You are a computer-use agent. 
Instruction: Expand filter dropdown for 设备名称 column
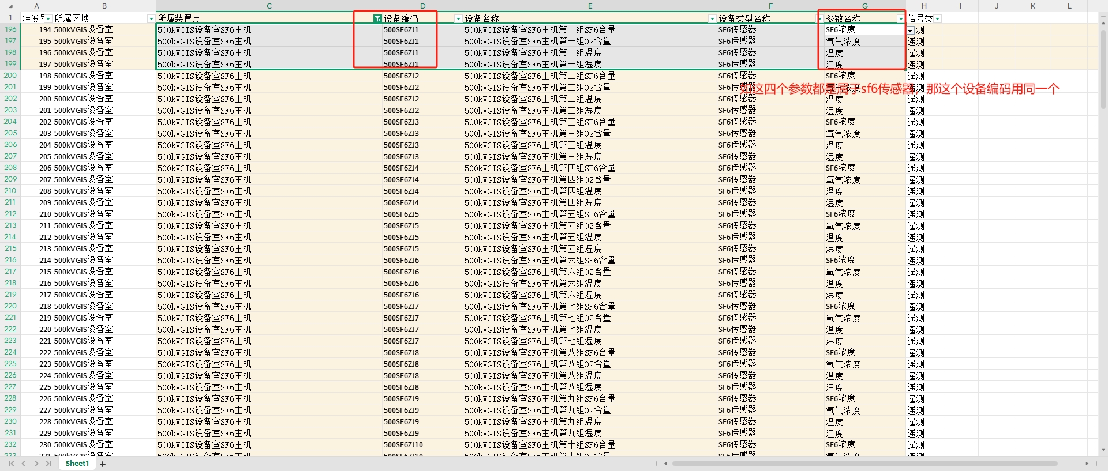click(x=712, y=19)
